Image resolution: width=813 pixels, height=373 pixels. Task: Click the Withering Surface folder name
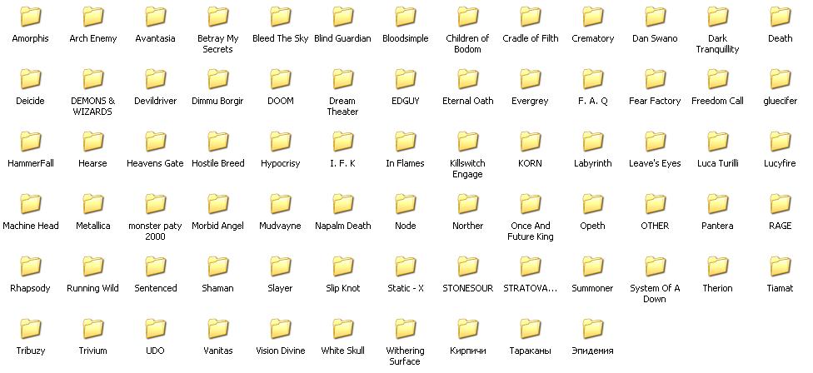coord(405,356)
